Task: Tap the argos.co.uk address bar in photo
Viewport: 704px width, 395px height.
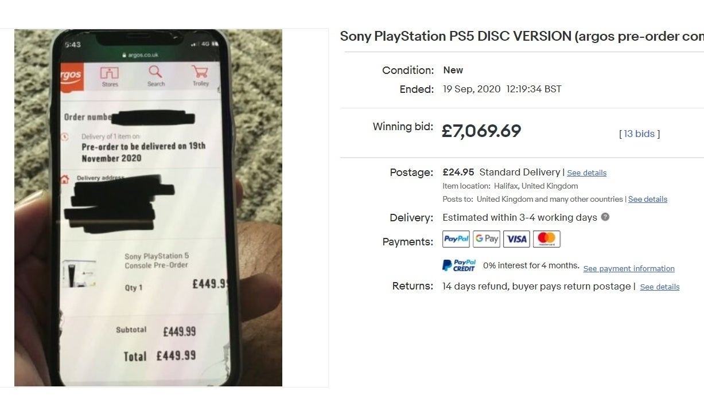Action: coord(140,55)
